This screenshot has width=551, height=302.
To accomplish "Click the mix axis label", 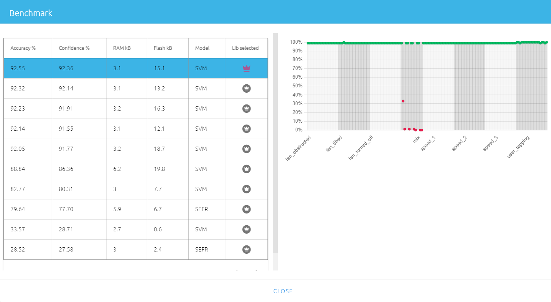I will click(x=416, y=139).
